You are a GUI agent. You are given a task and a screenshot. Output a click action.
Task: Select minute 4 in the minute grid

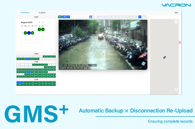(x=34, y=64)
